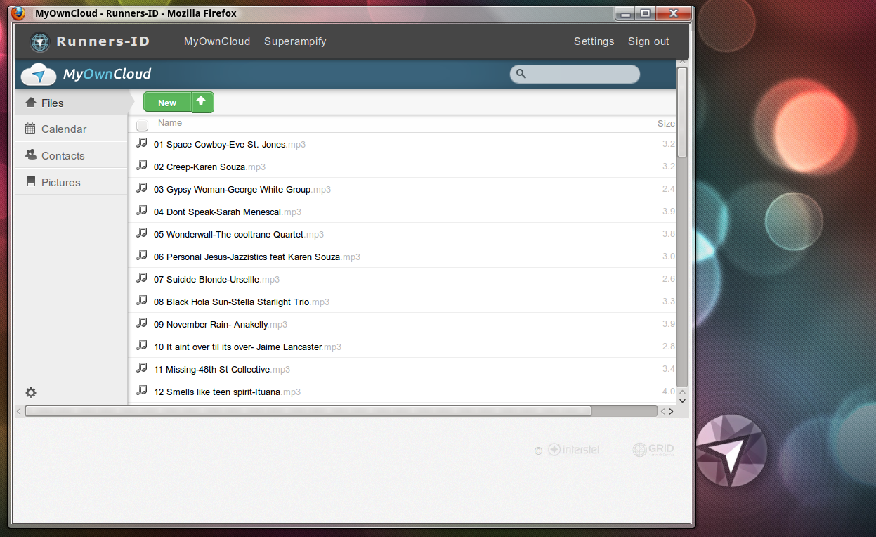Image resolution: width=876 pixels, height=537 pixels.
Task: Select the file 02 Creep-Karen Souza.mp3
Action: (209, 167)
